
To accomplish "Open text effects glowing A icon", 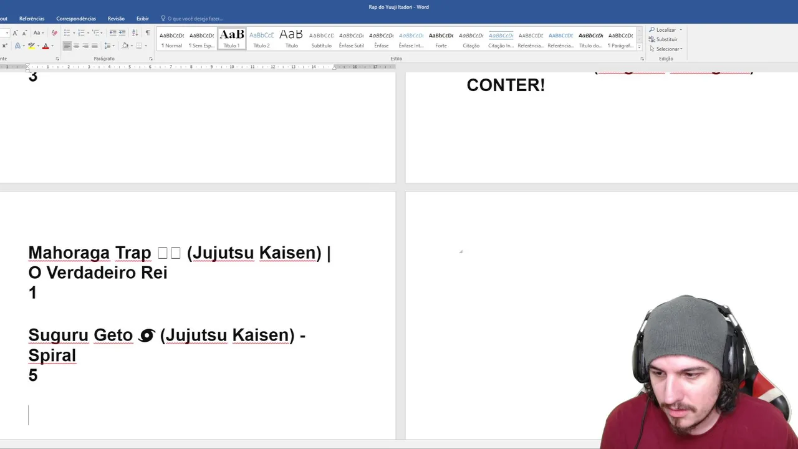I will click(17, 46).
